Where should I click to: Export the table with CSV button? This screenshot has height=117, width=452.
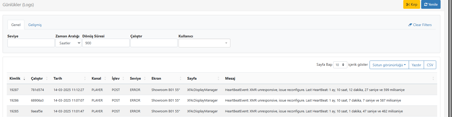click(x=430, y=65)
